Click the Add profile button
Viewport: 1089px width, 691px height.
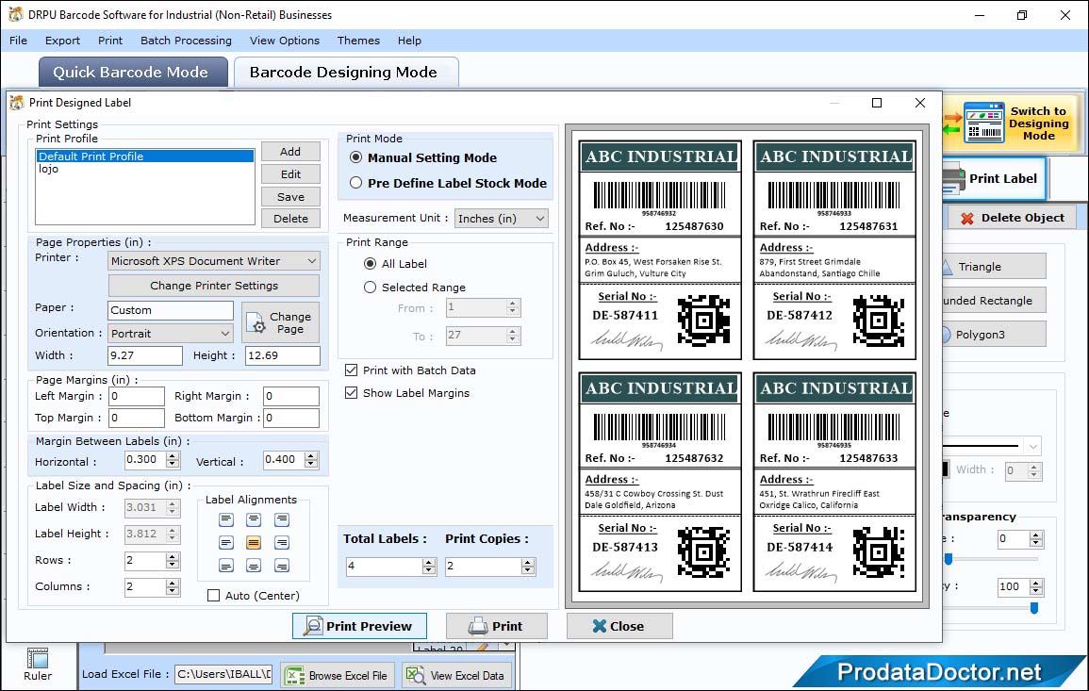290,152
